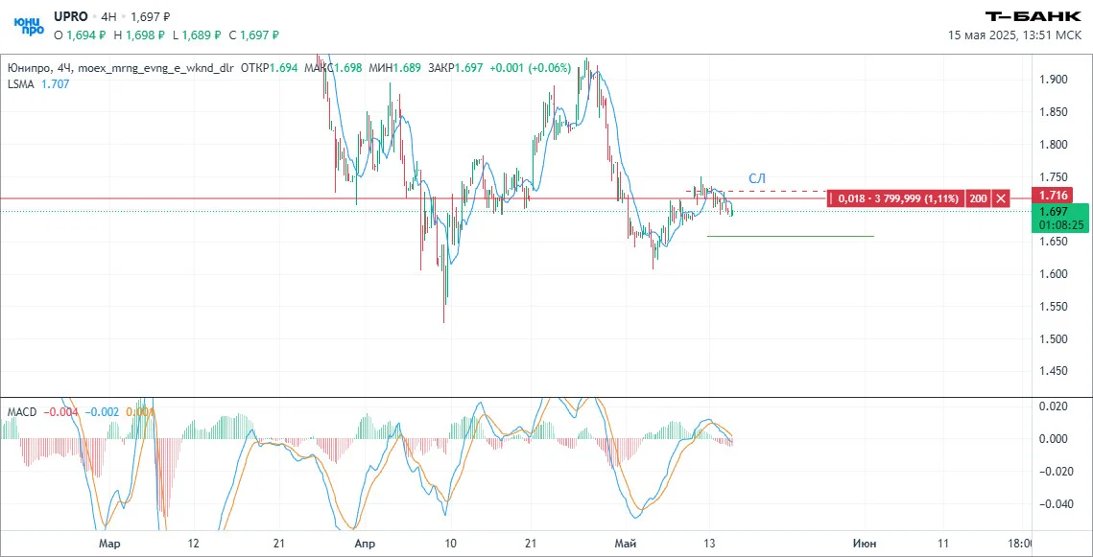Click the L 1,689 ₽ low value
This screenshot has height=557, width=1093.
(x=196, y=35)
